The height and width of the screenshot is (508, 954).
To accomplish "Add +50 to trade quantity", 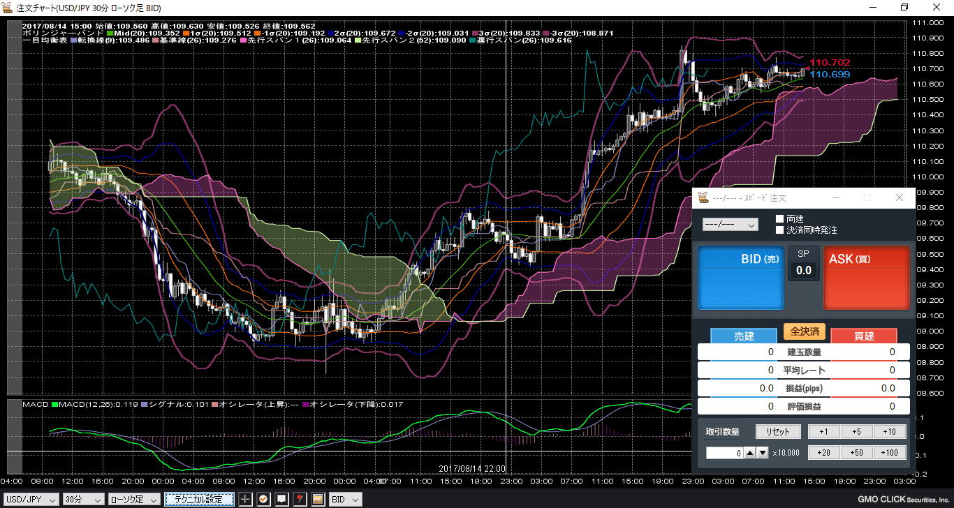I will (857, 453).
